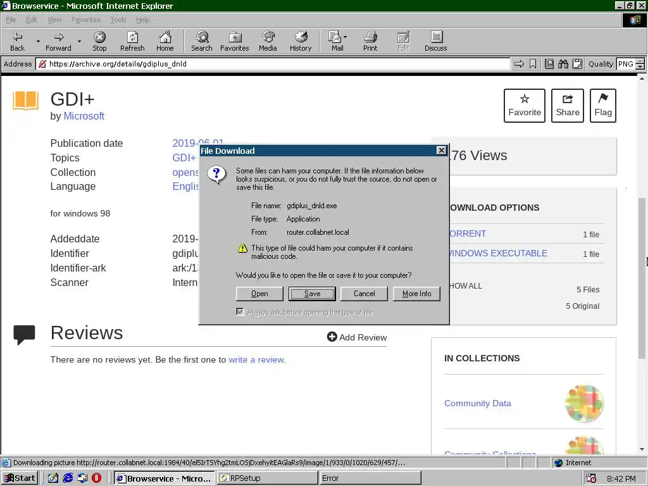
Task: Open the Forward button history dropdown arrow
Action: [79, 41]
